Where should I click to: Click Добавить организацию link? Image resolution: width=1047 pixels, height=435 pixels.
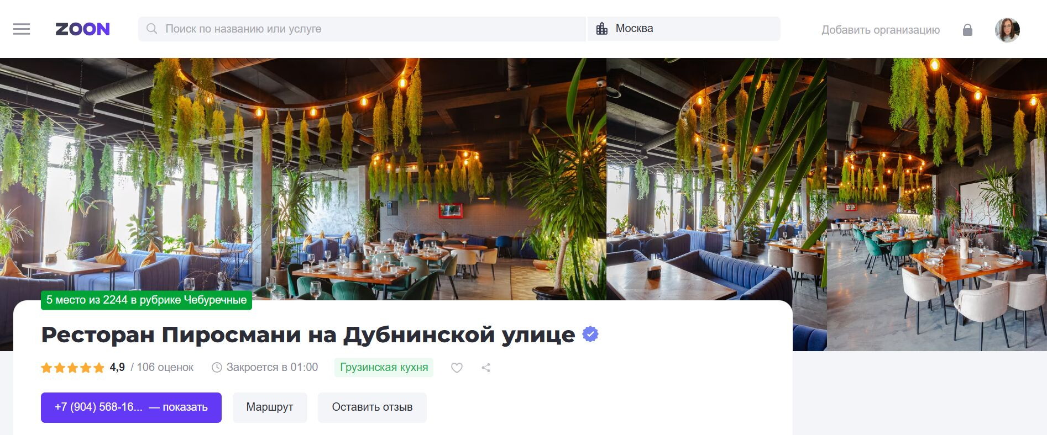[x=881, y=30]
